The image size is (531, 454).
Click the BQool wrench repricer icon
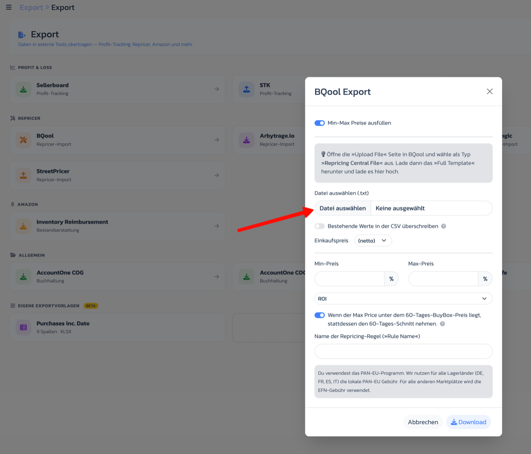click(x=23, y=140)
